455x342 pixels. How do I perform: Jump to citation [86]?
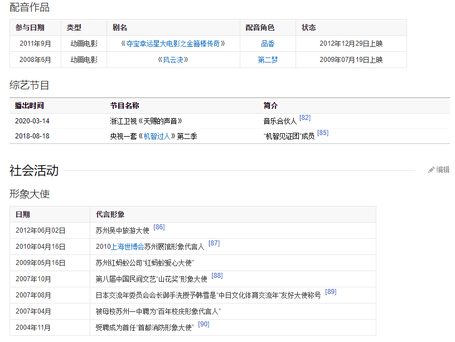(x=159, y=227)
